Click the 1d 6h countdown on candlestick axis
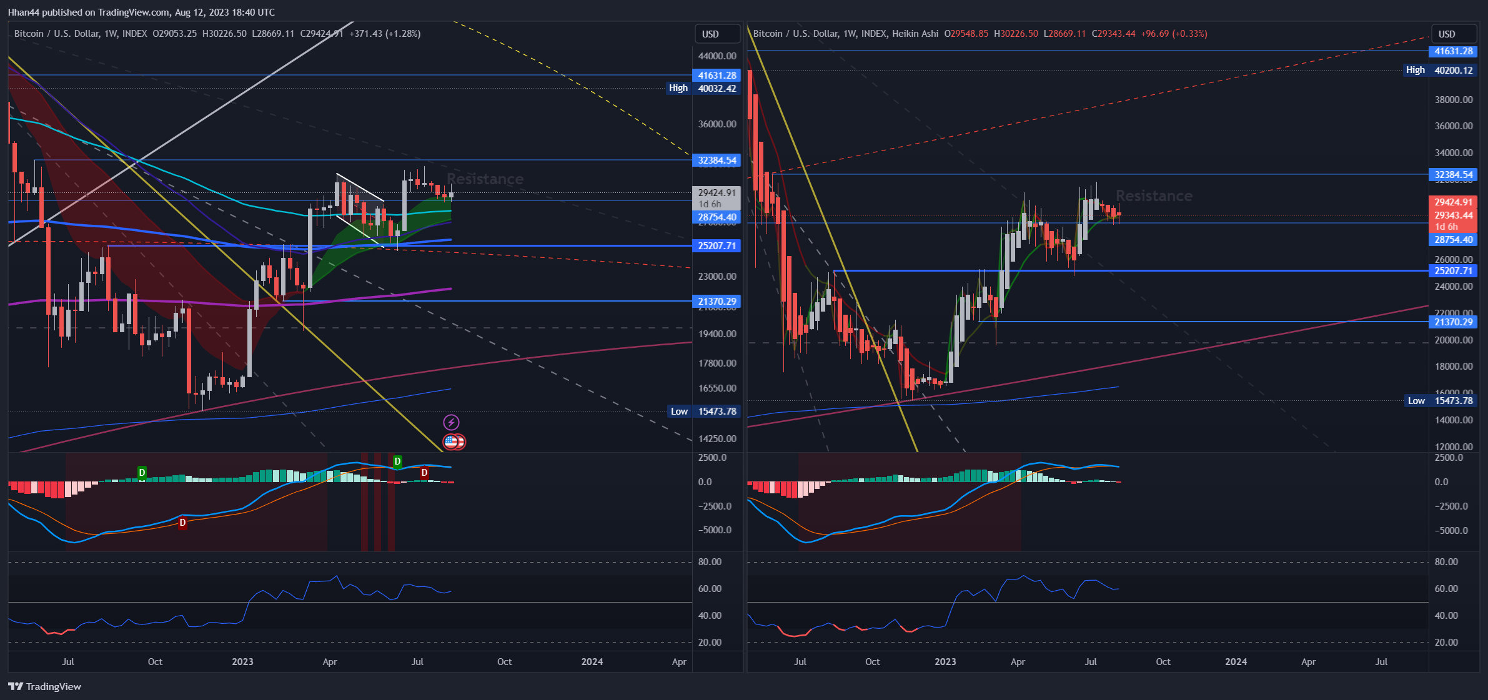Viewport: 1488px width, 700px height. (710, 204)
